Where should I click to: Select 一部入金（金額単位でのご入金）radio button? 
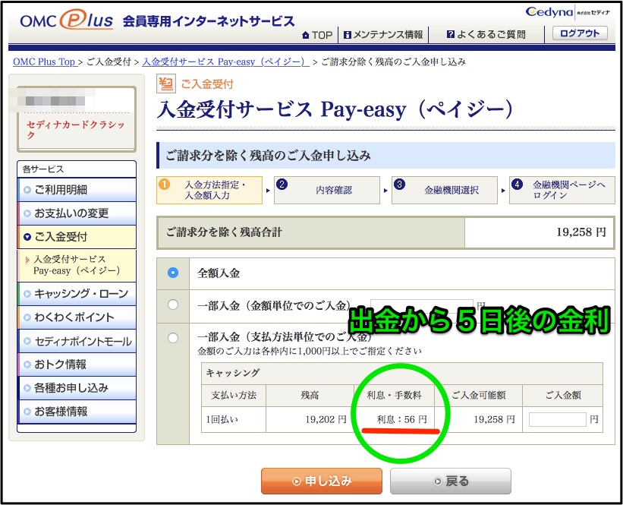tap(173, 305)
